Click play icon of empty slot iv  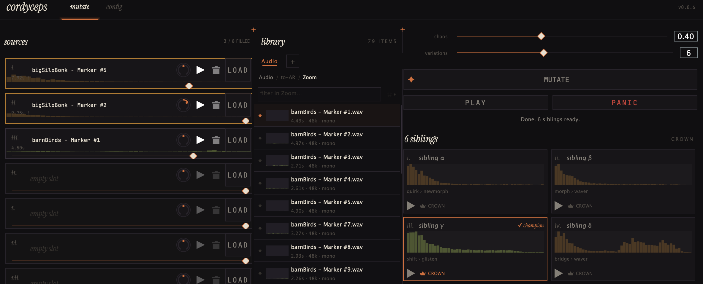pyautogui.click(x=200, y=175)
